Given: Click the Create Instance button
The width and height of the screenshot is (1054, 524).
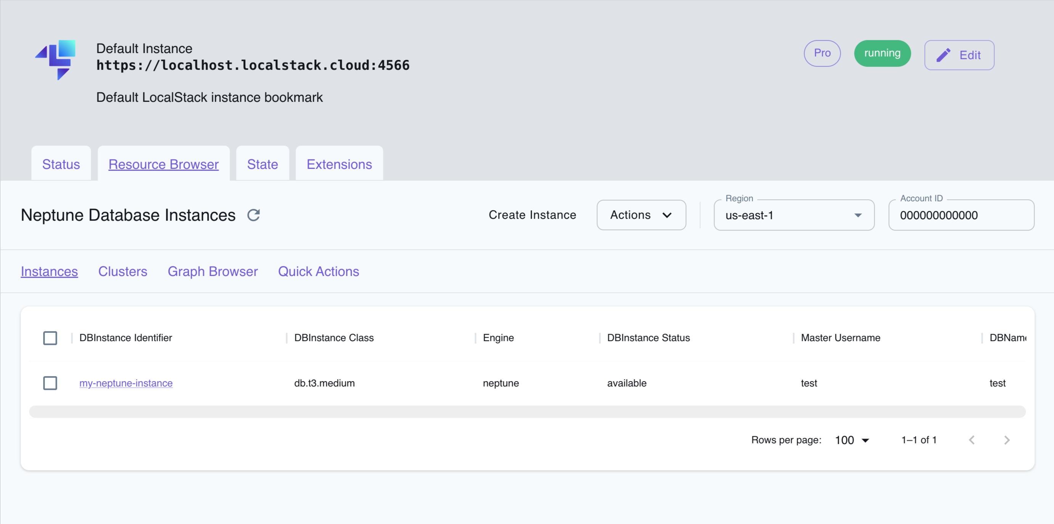Looking at the screenshot, I should [532, 215].
